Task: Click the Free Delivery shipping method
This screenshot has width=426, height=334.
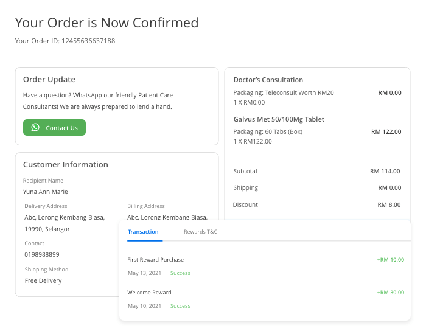Action: pos(43,280)
